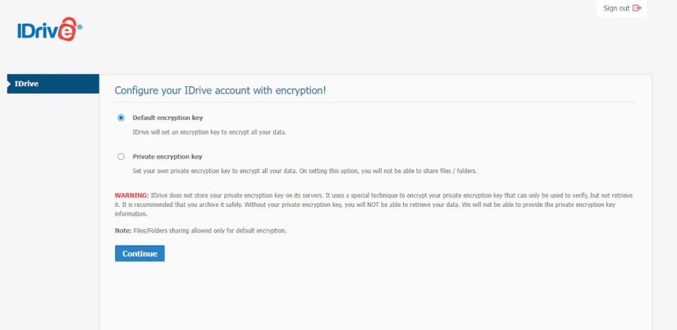Click the padlock 'e' in IDrive logo

66,31
